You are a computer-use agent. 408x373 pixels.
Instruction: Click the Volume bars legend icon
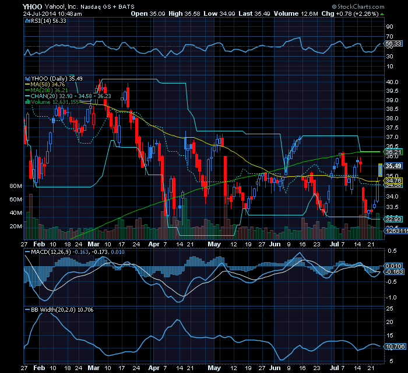click(27, 102)
